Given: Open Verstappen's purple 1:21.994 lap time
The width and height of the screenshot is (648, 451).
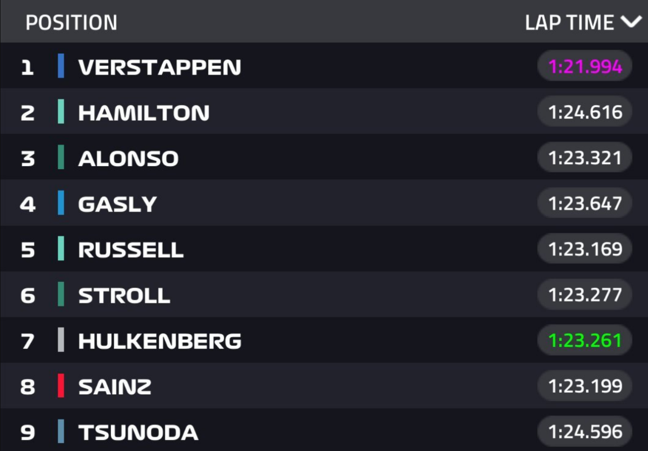Looking at the screenshot, I should (x=585, y=66).
